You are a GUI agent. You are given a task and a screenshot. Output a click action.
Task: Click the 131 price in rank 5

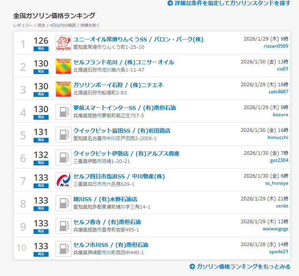(x=41, y=132)
